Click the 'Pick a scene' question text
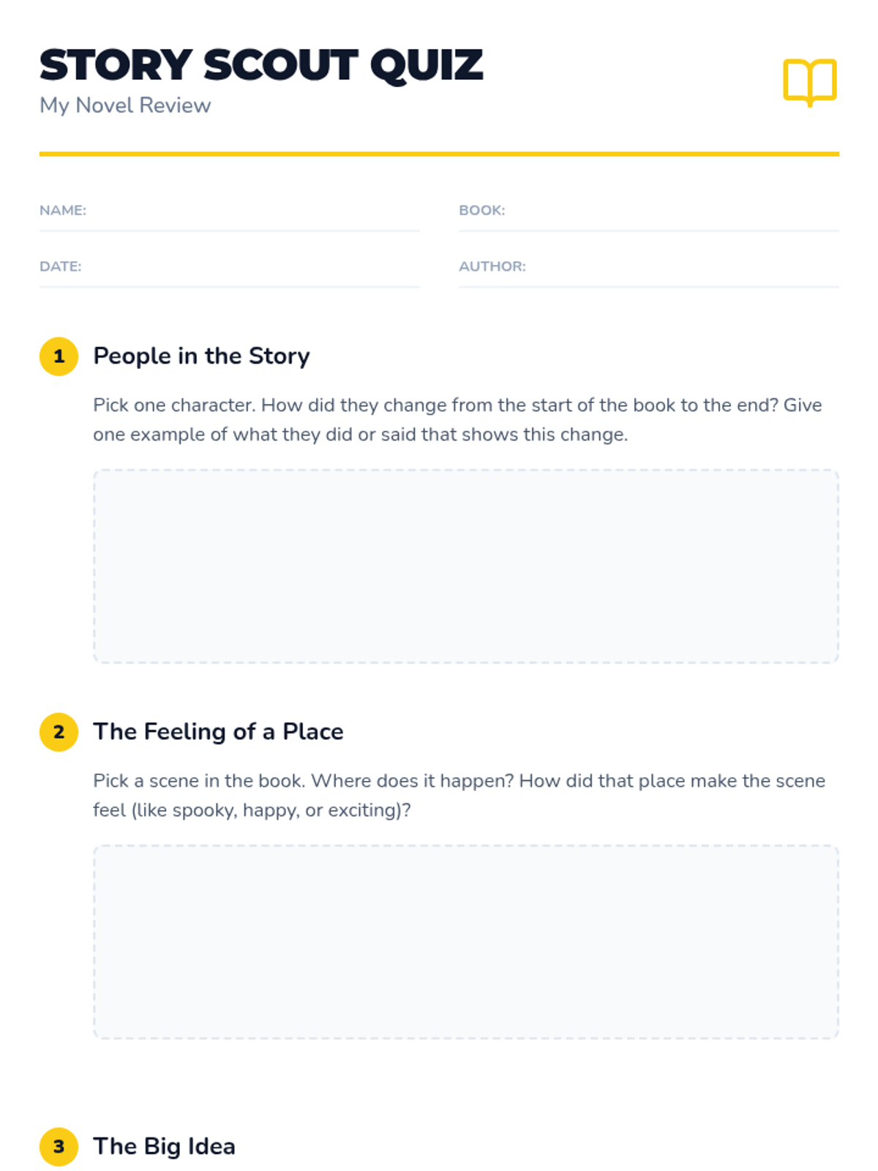The image size is (878, 1171). pos(459,795)
